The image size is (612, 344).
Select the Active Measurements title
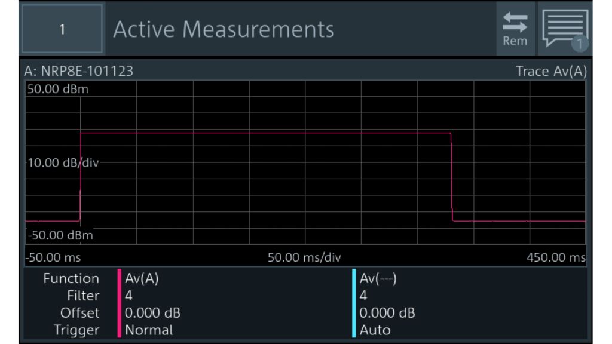[224, 29]
